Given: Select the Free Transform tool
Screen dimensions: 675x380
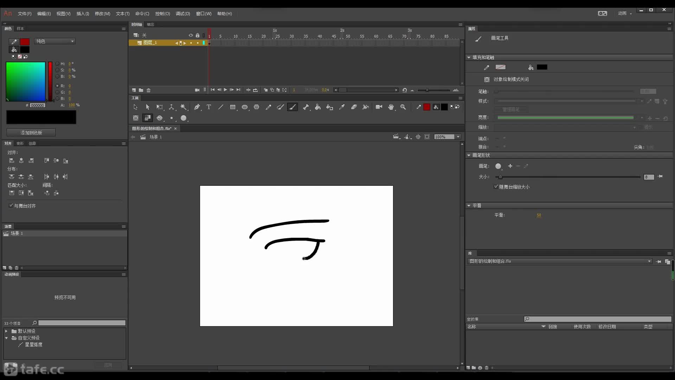Looking at the screenshot, I should pyautogui.click(x=160, y=107).
